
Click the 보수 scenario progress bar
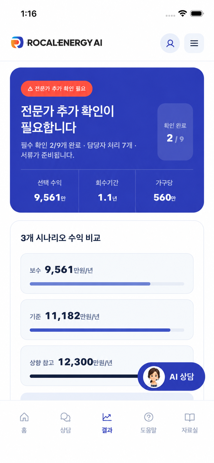107,284
